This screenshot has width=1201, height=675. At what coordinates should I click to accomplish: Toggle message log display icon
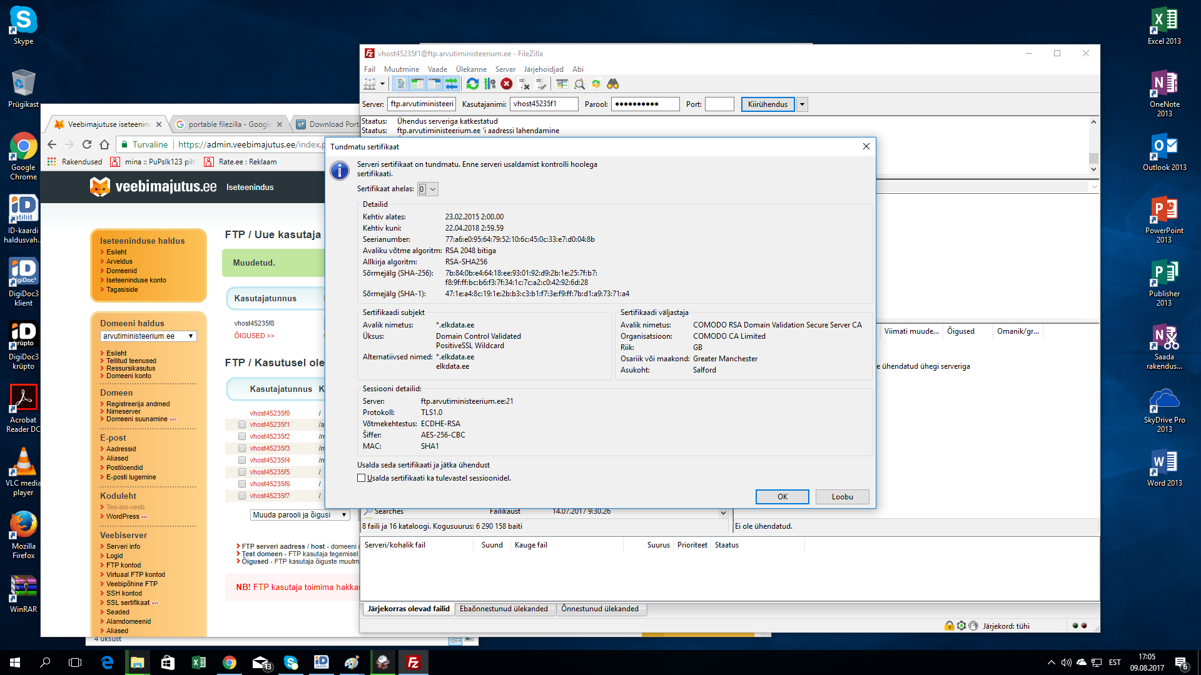pos(401,84)
